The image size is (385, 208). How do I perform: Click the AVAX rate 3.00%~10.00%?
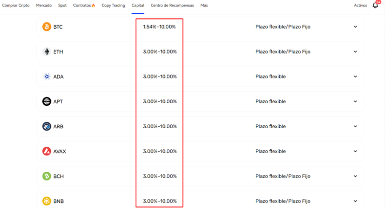pos(160,151)
